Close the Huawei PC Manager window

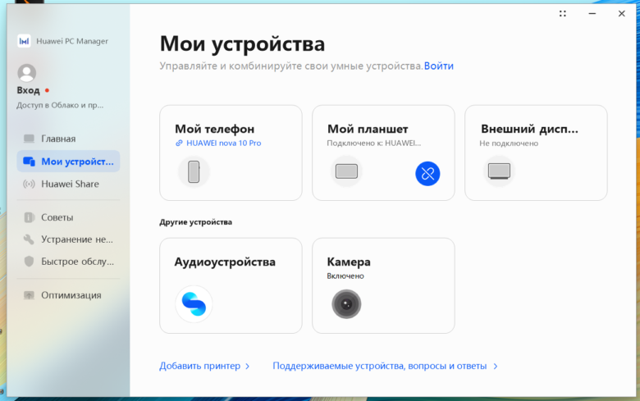[x=621, y=13]
